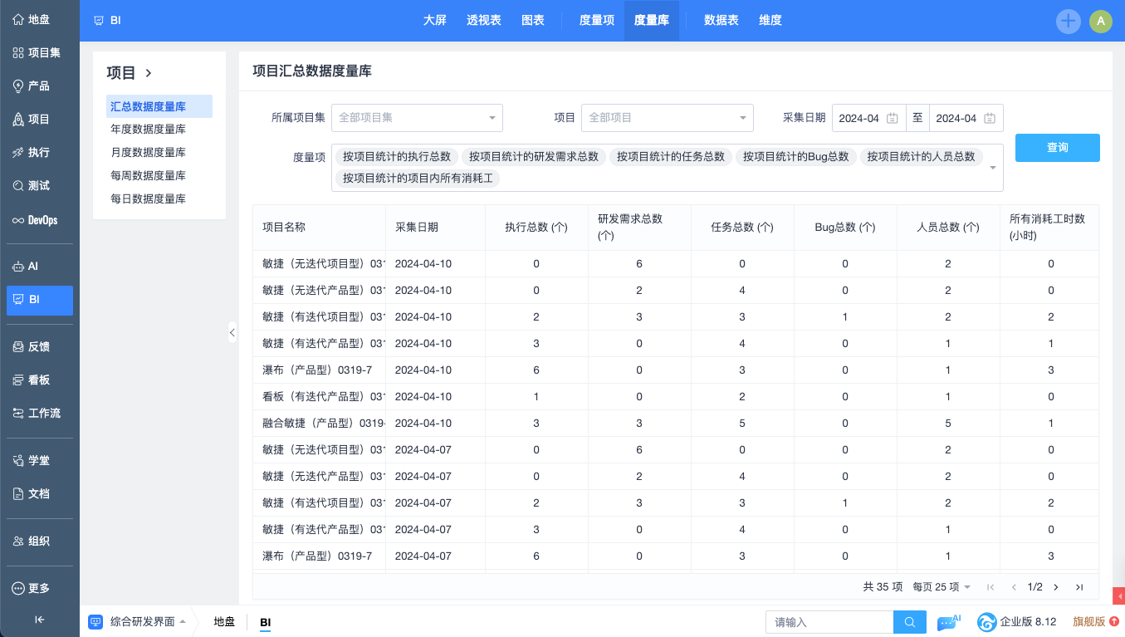Go to first page of table
This screenshot has height=637, width=1125.
990,587
